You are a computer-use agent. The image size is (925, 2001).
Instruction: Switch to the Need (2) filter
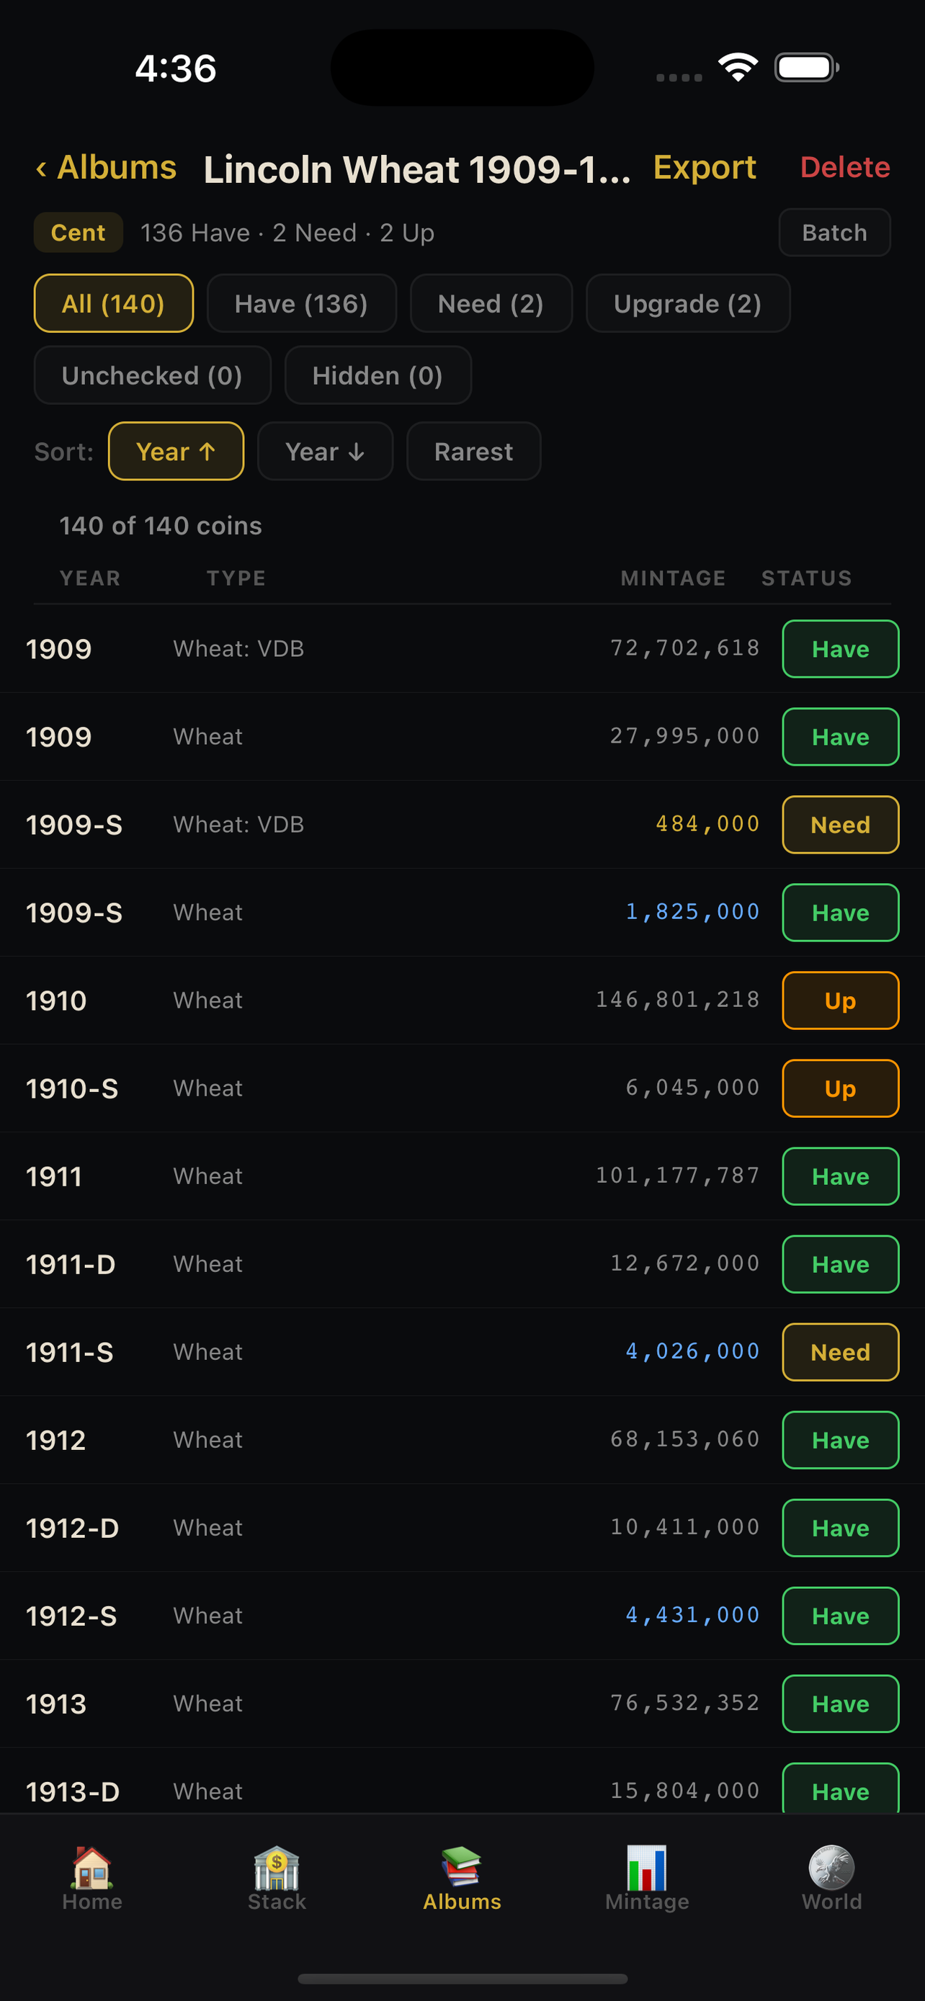coord(491,304)
